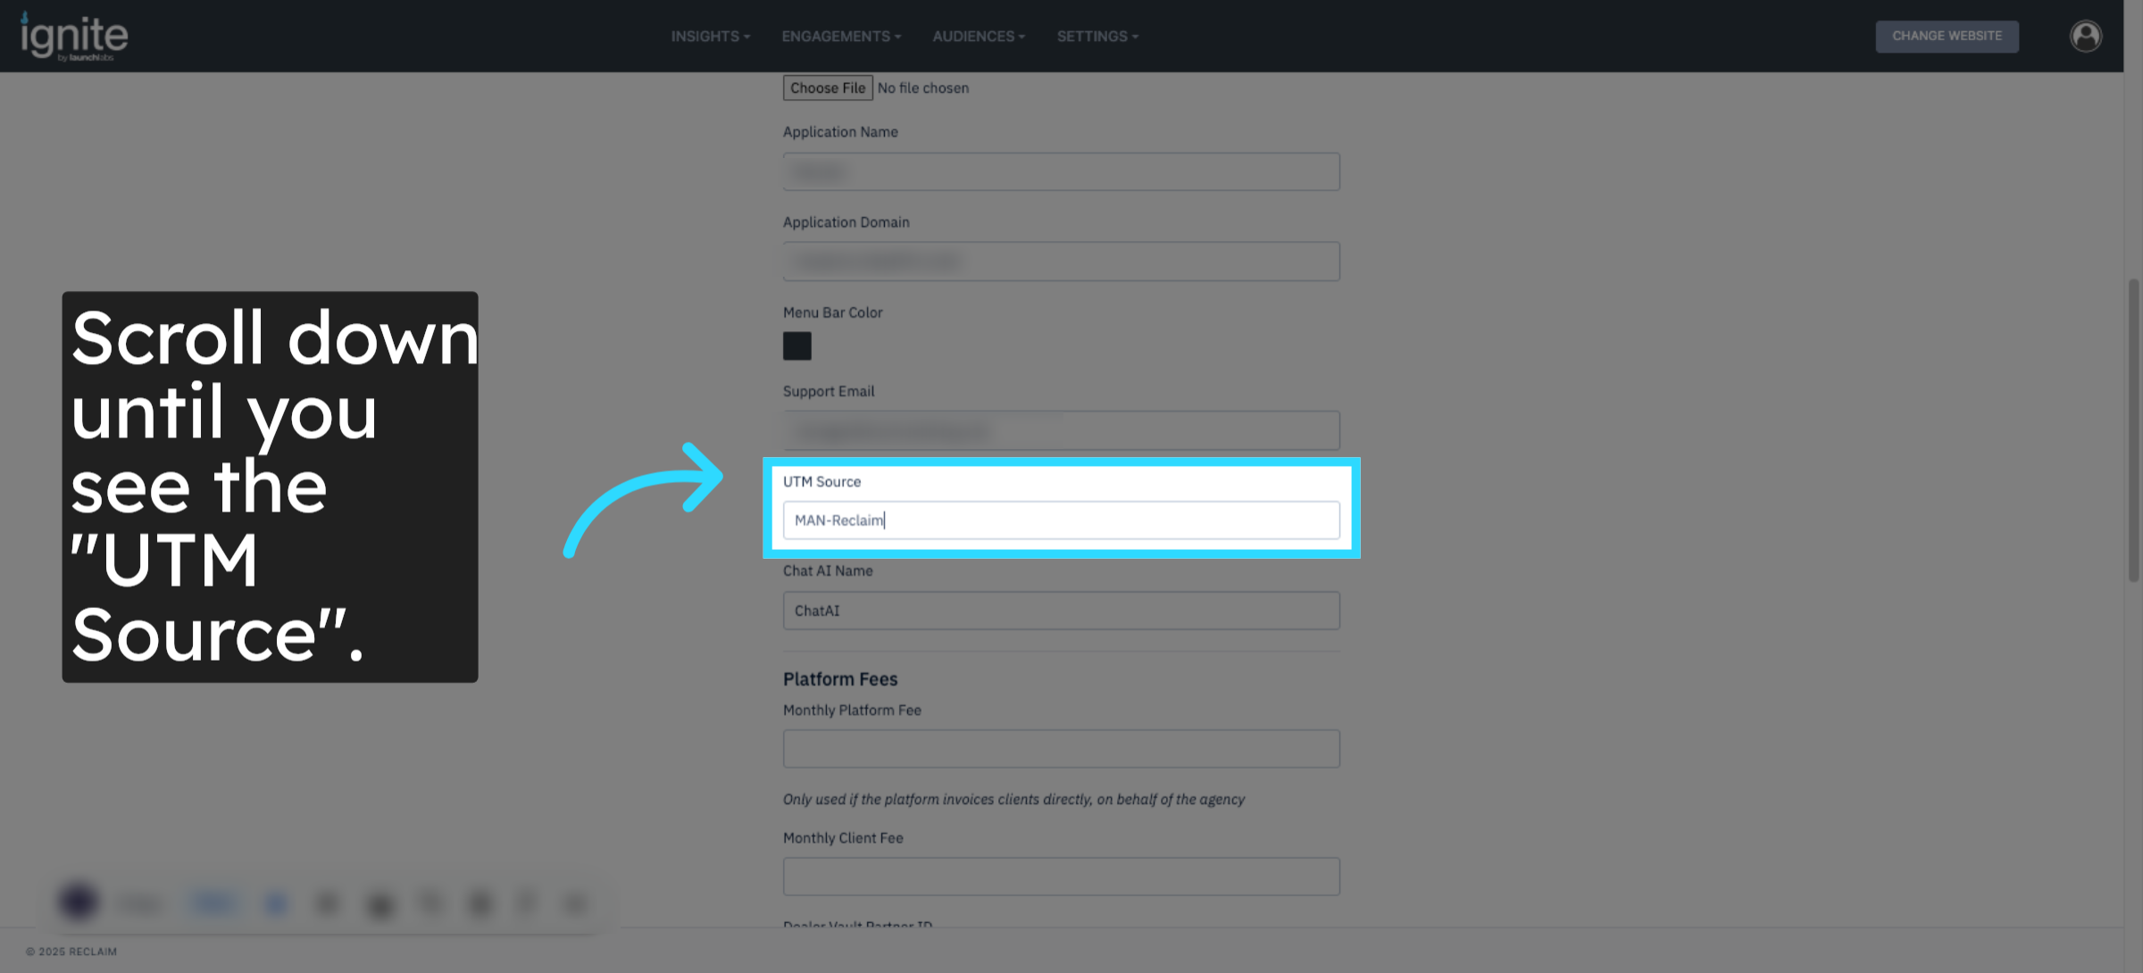This screenshot has width=2143, height=973.
Task: Select the Monthly Client Fee input
Action: point(1061,877)
